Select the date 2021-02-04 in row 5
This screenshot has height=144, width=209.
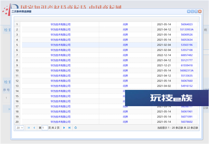[164, 45]
